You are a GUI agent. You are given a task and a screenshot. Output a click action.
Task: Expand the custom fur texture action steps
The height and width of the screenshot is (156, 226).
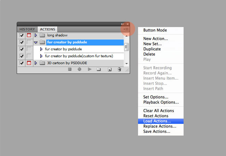click(41, 56)
